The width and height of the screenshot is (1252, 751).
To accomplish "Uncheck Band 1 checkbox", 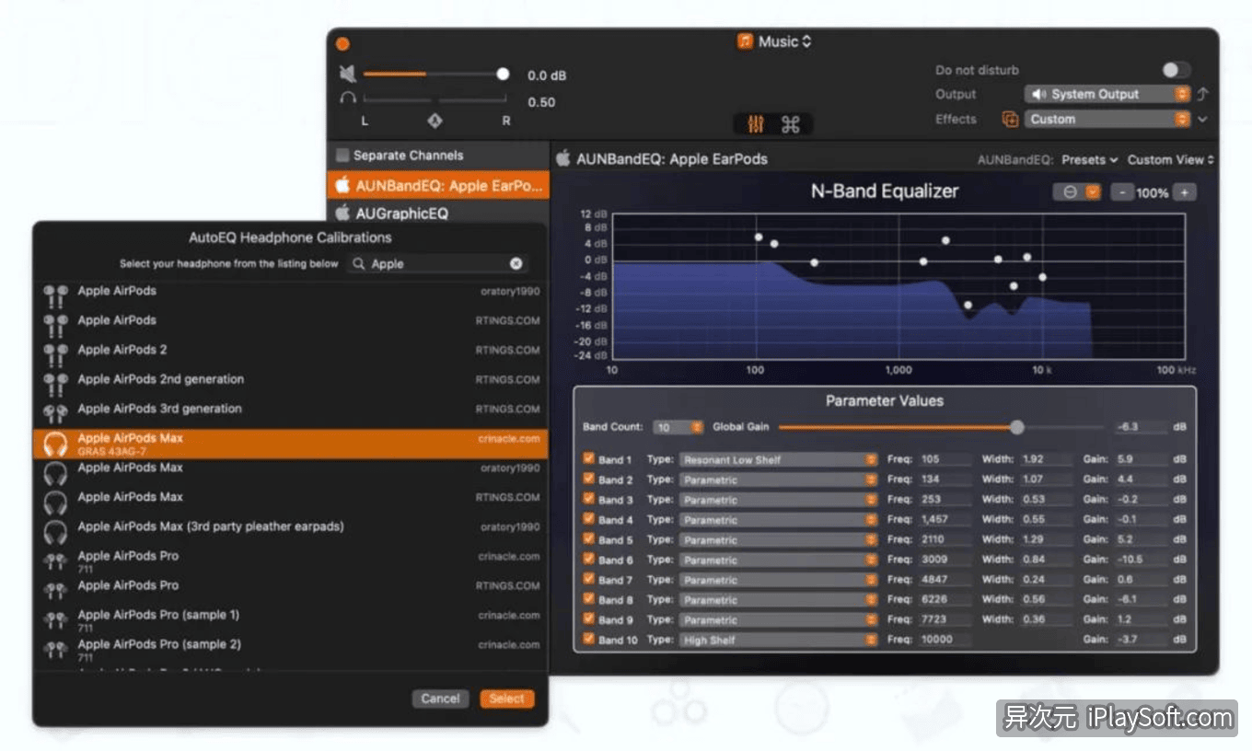I will [589, 458].
